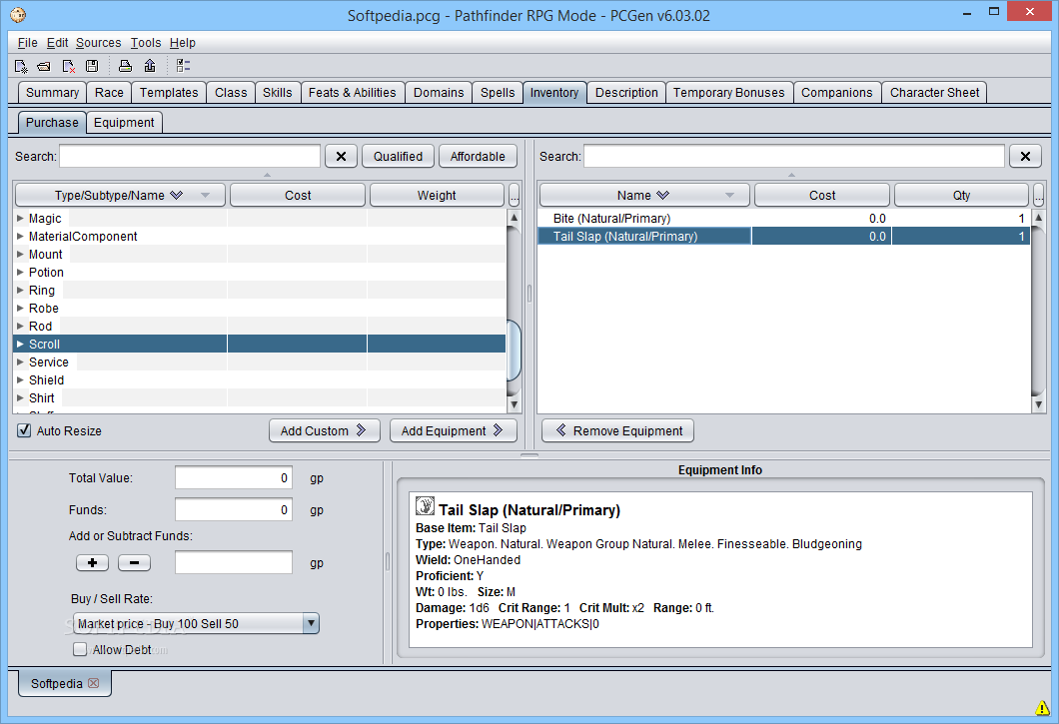Image resolution: width=1059 pixels, height=724 pixels.
Task: Expand the Mount tree node
Action: click(x=20, y=254)
